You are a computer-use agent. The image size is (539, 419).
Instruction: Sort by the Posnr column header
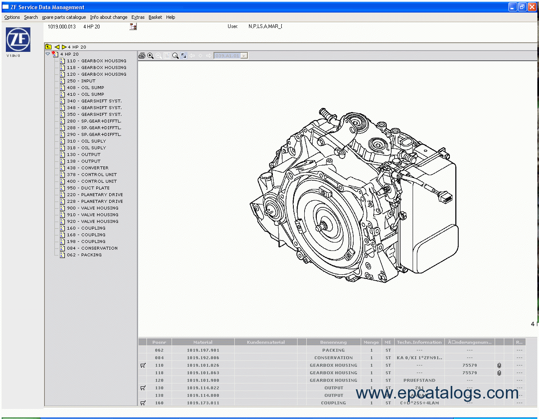159,342
